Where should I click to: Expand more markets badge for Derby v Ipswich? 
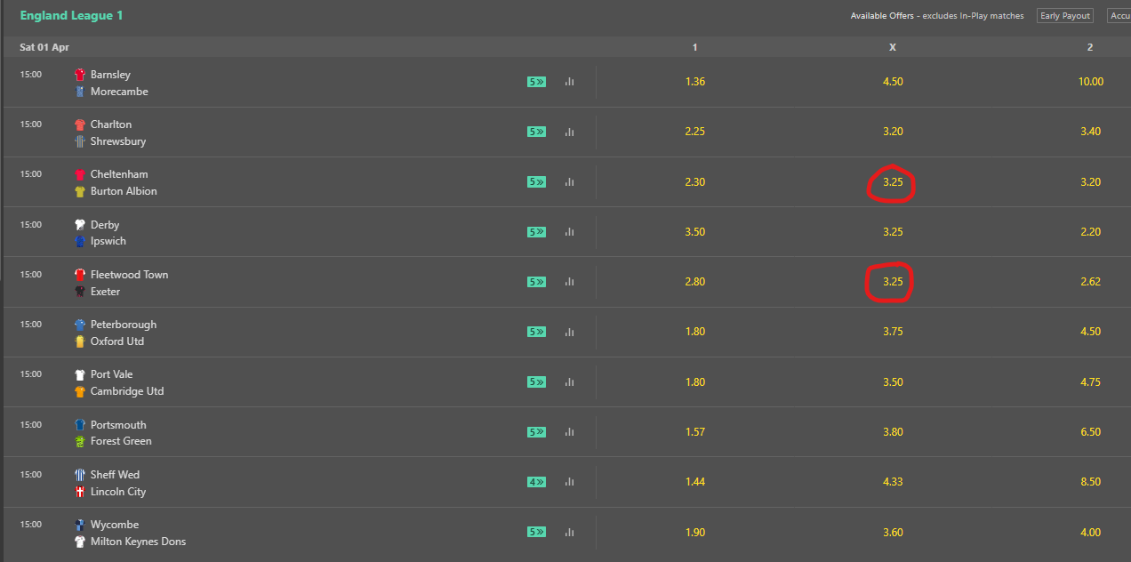pos(536,232)
